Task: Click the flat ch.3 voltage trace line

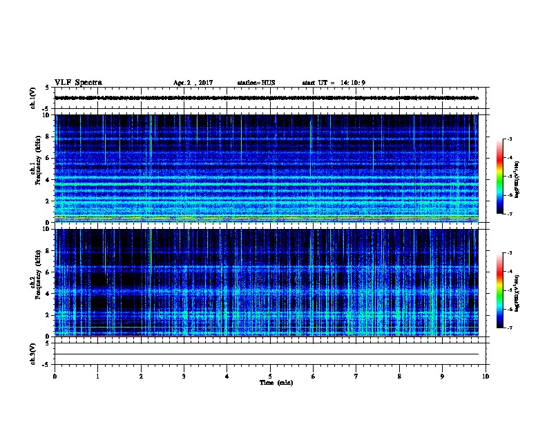Action: [x=267, y=354]
